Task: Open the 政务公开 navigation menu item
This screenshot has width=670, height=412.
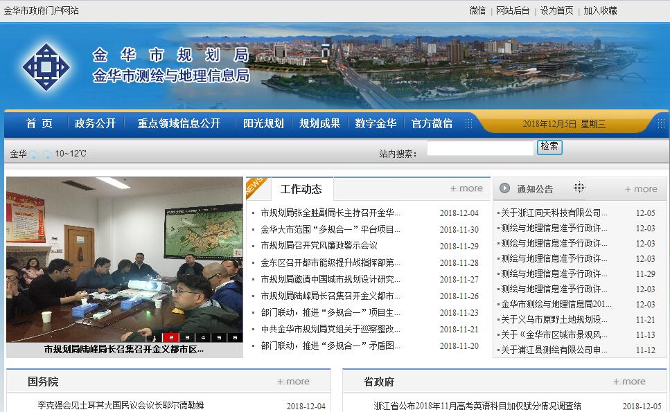Action: (95, 124)
